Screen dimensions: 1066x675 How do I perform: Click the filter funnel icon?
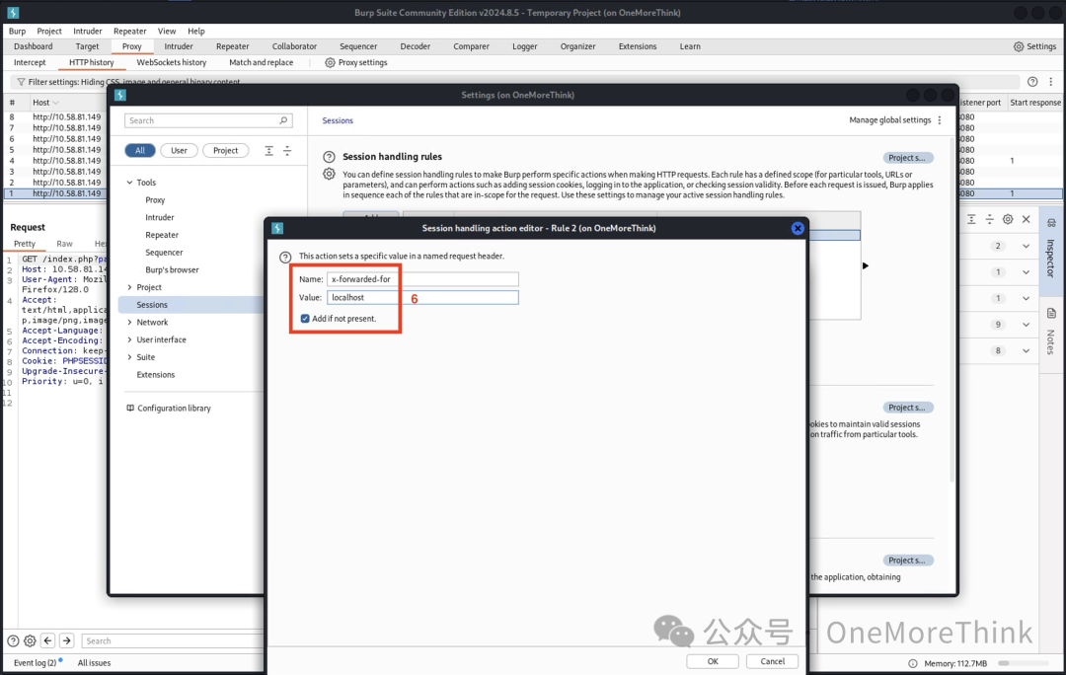click(21, 82)
